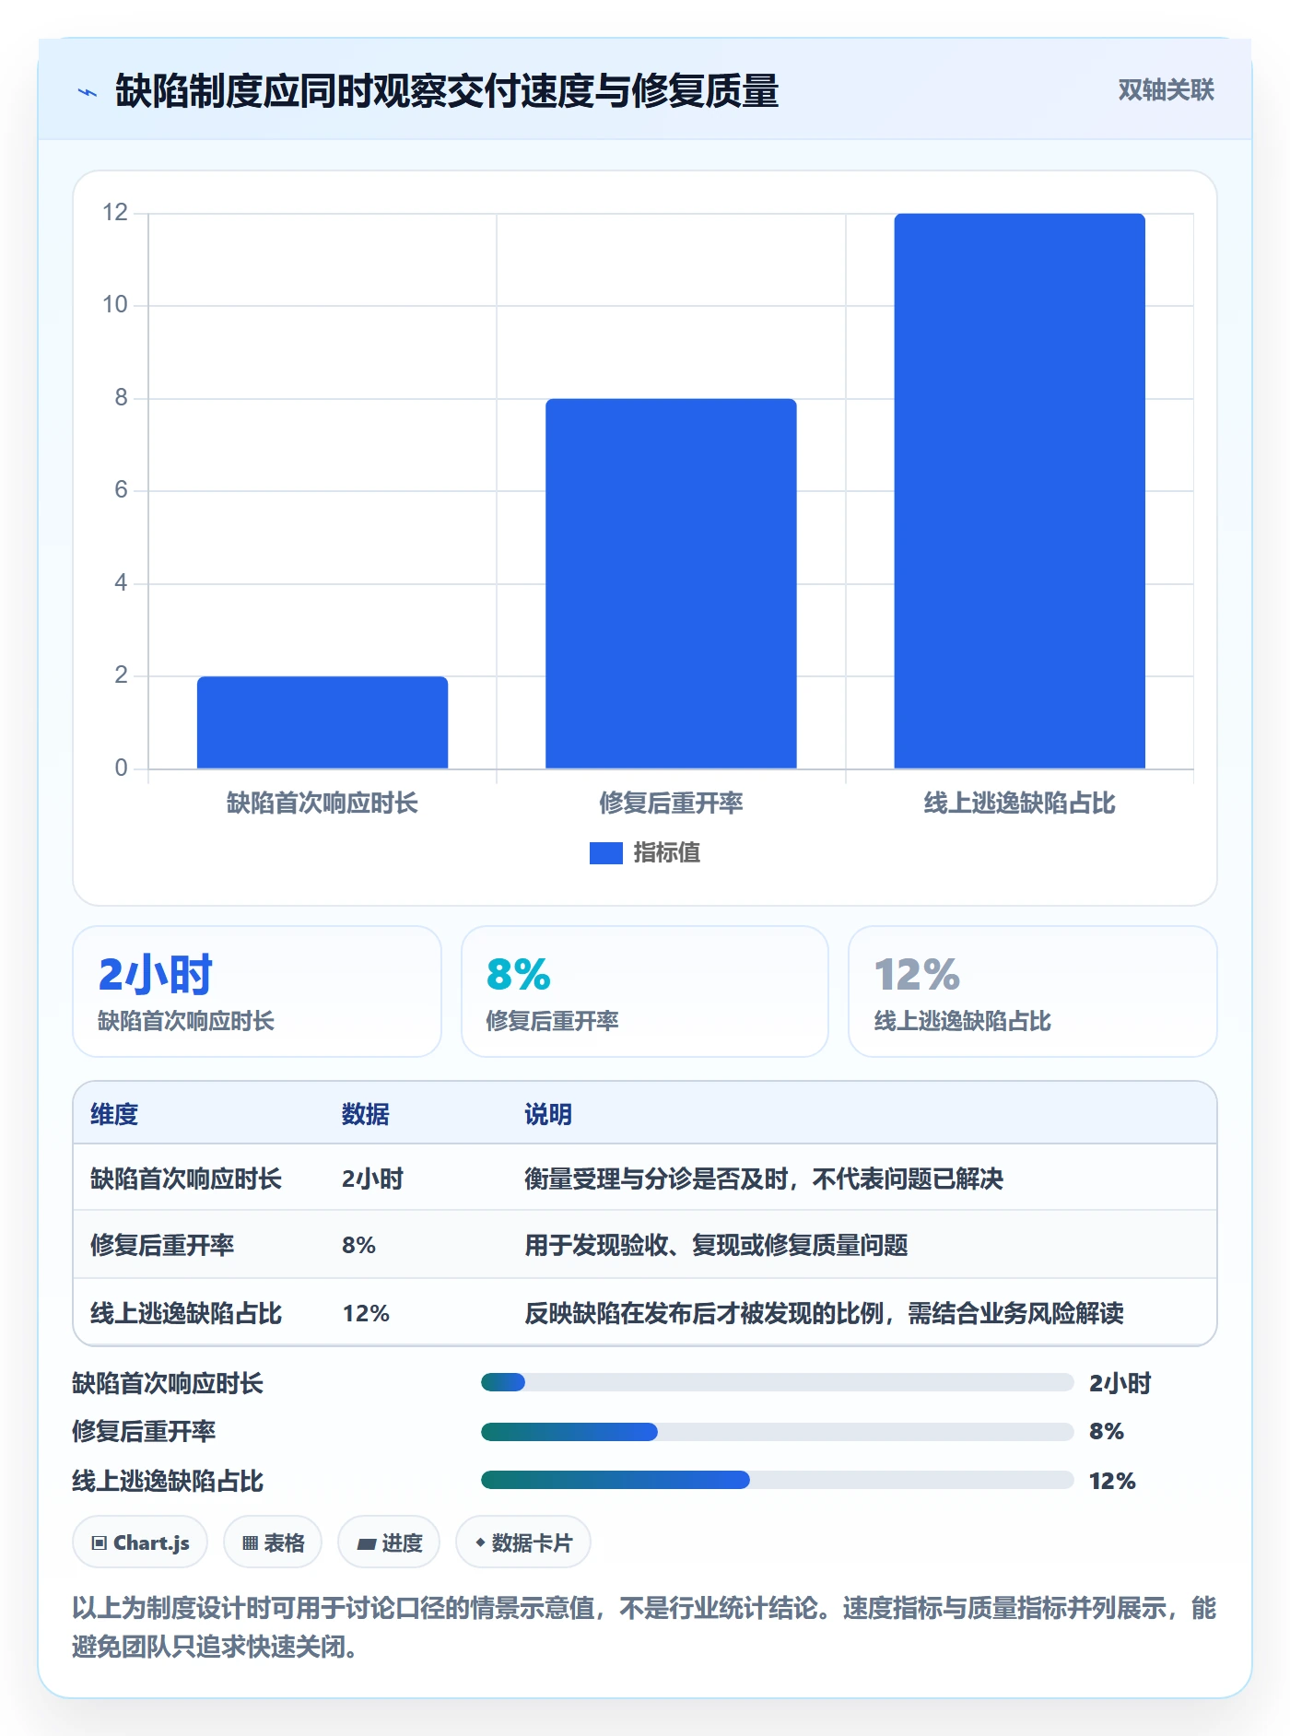The width and height of the screenshot is (1290, 1736).
Task: Click the progress bar for 修复后重开率
Action: (x=778, y=1431)
